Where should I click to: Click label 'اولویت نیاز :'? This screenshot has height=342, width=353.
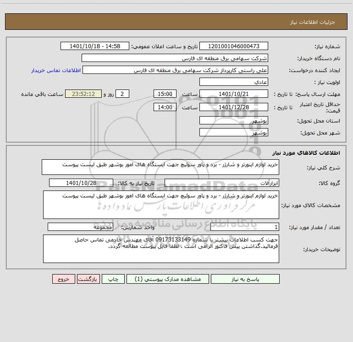pyautogui.click(x=327, y=83)
